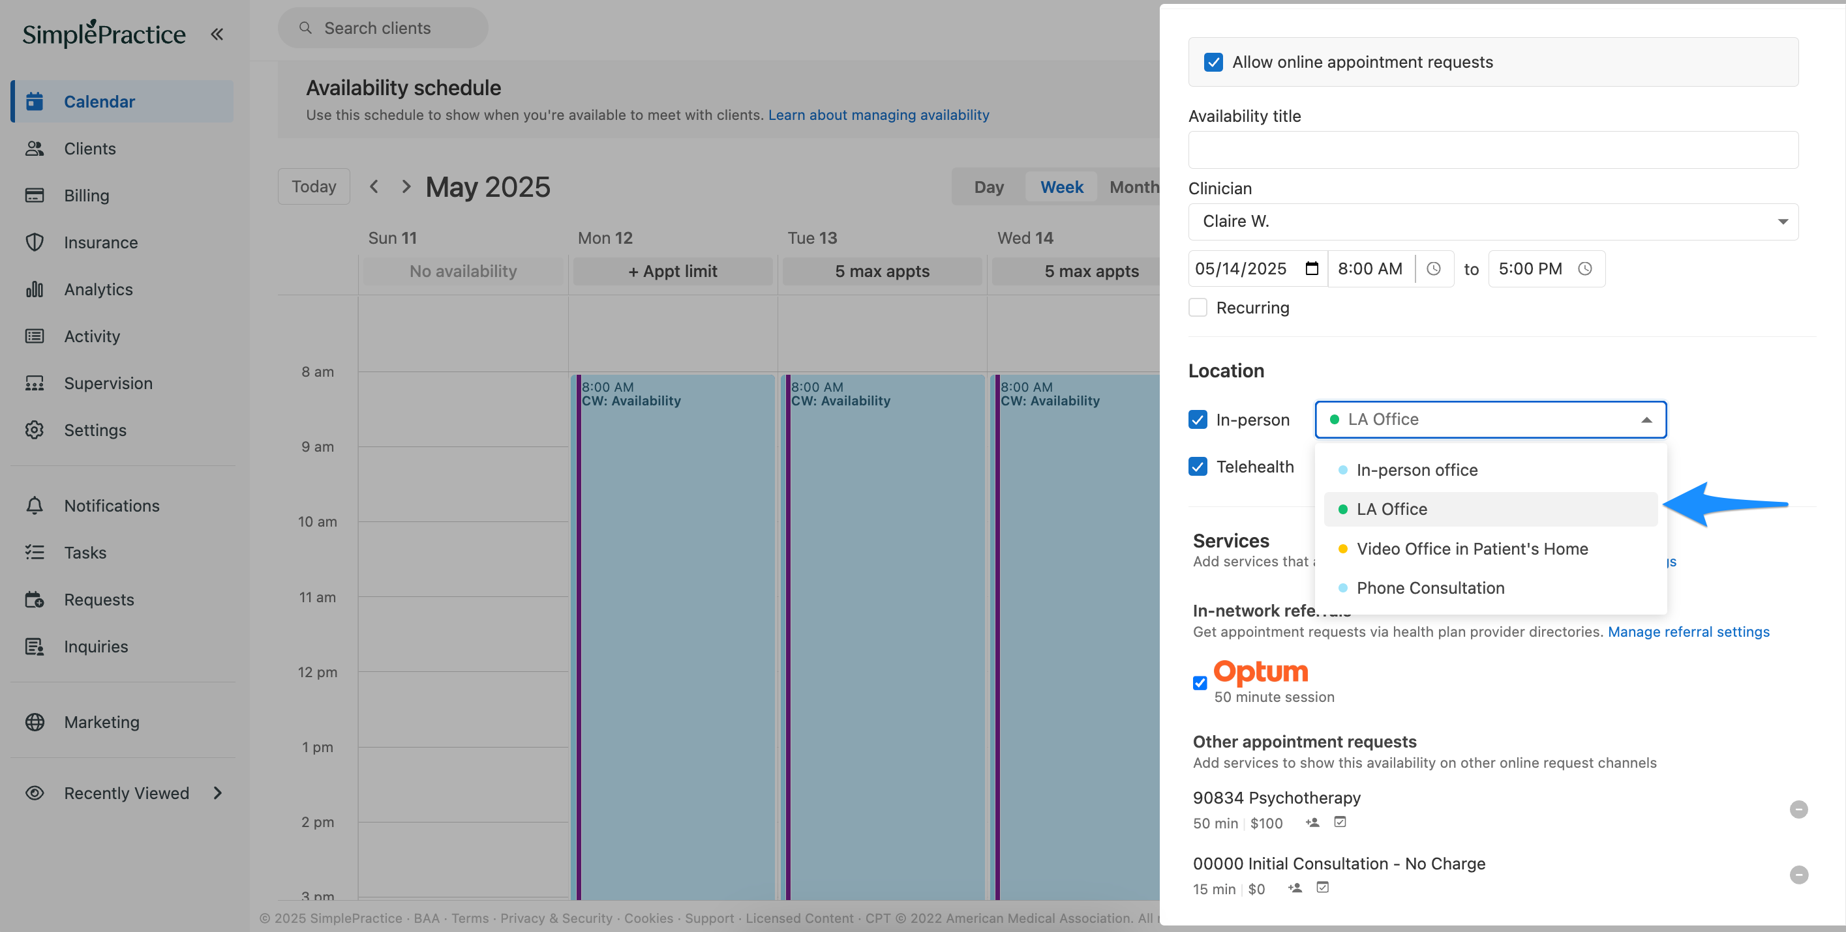
Task: Click the Today button
Action: coord(314,187)
